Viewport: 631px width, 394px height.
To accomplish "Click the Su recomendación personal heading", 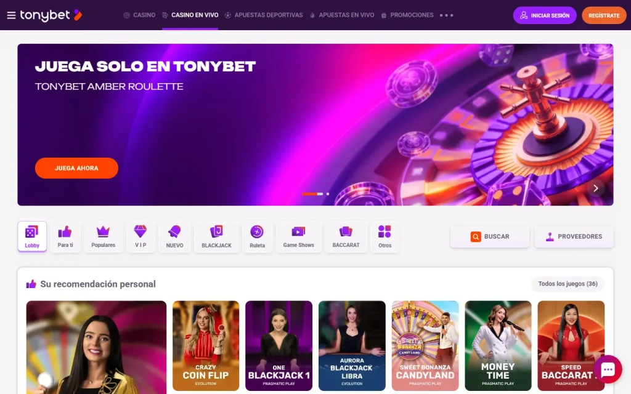I will (x=98, y=284).
